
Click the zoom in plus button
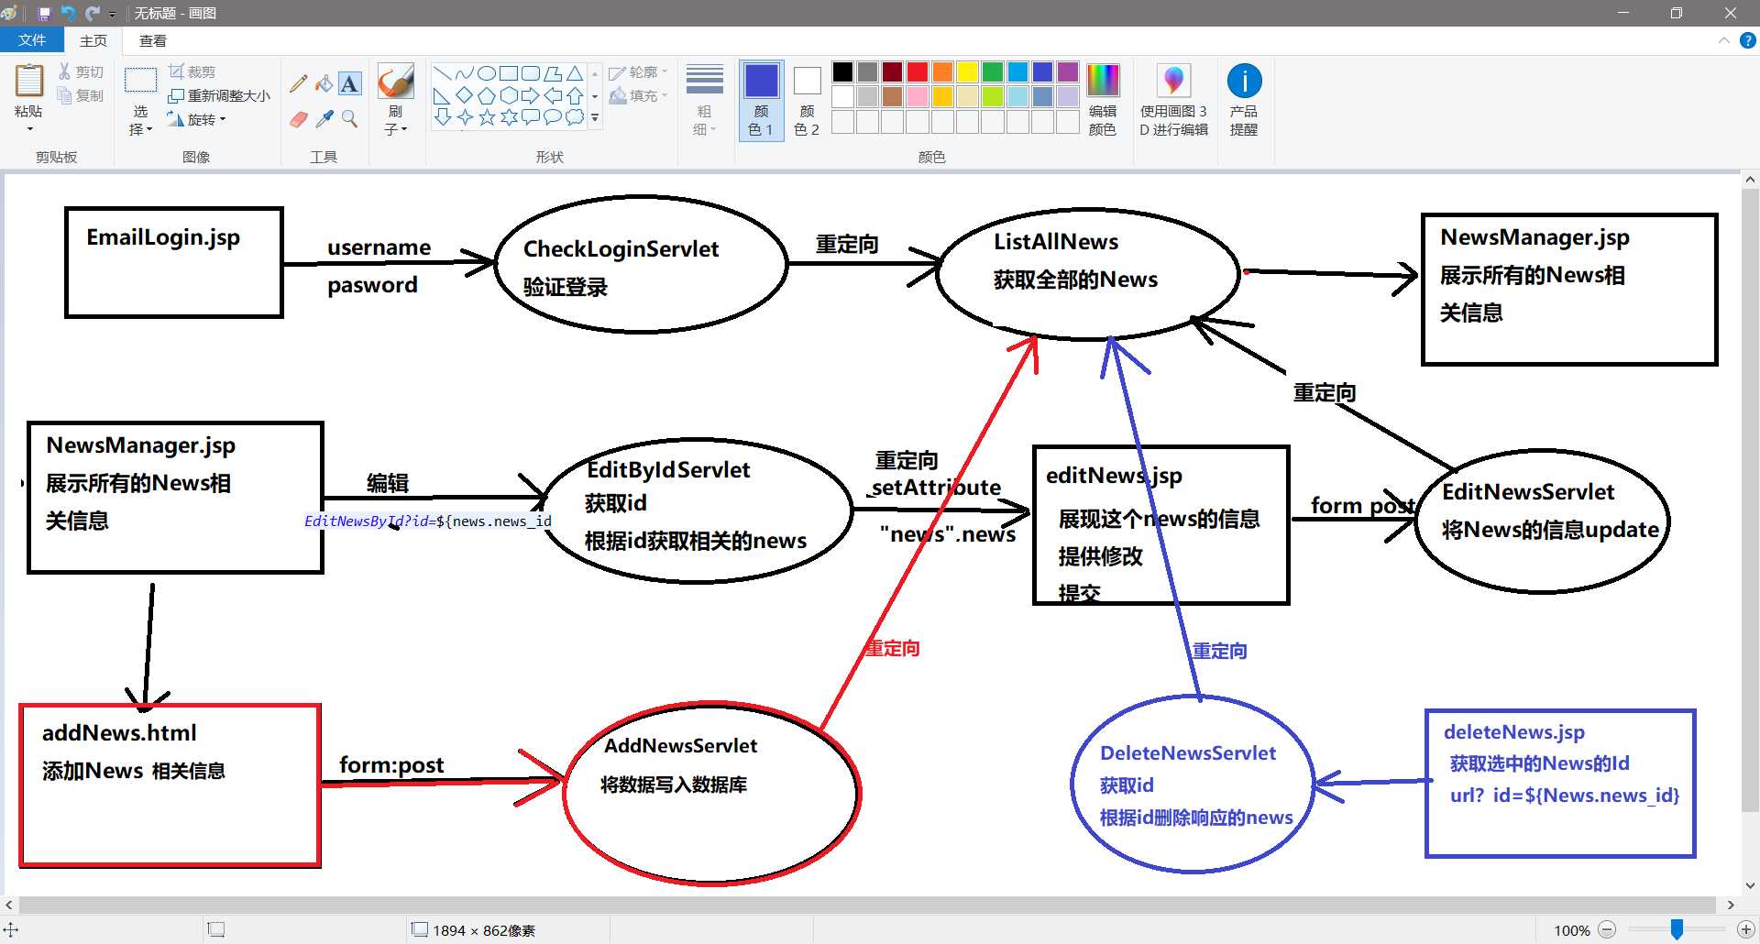tap(1746, 929)
